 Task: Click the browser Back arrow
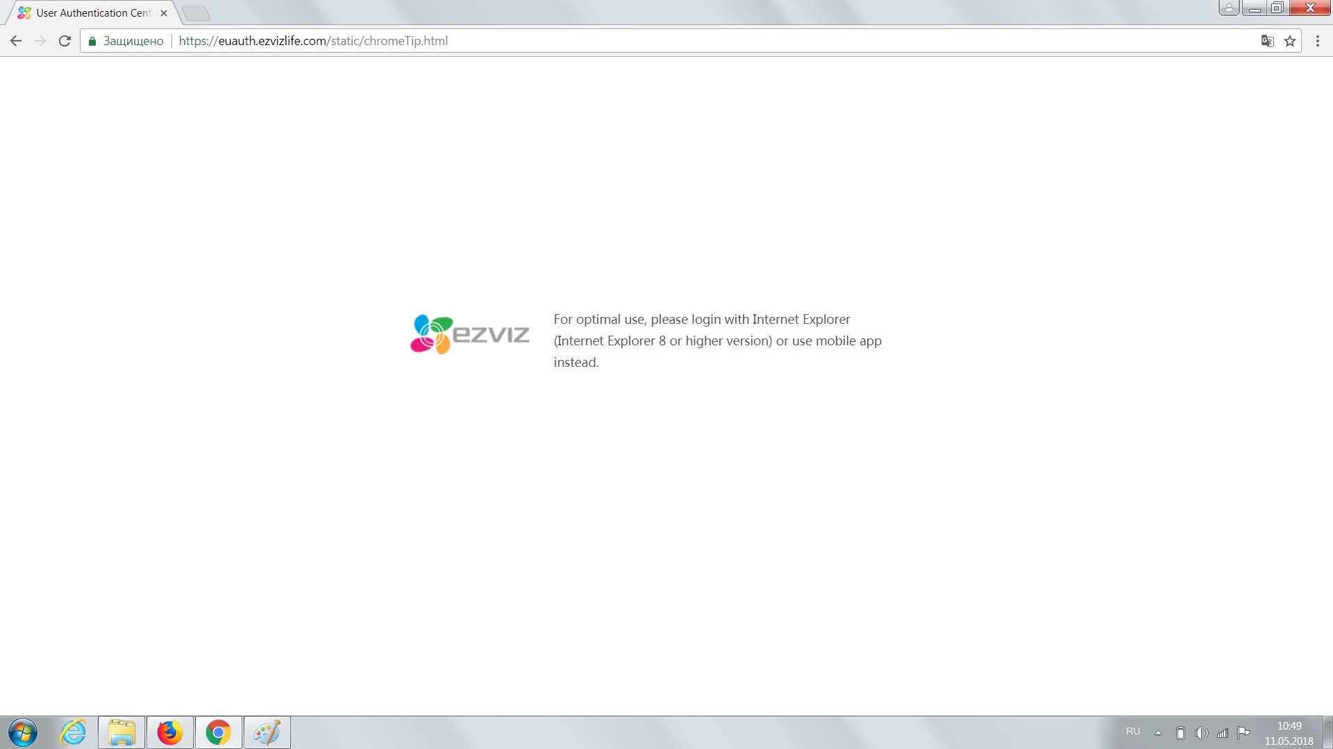tap(16, 41)
